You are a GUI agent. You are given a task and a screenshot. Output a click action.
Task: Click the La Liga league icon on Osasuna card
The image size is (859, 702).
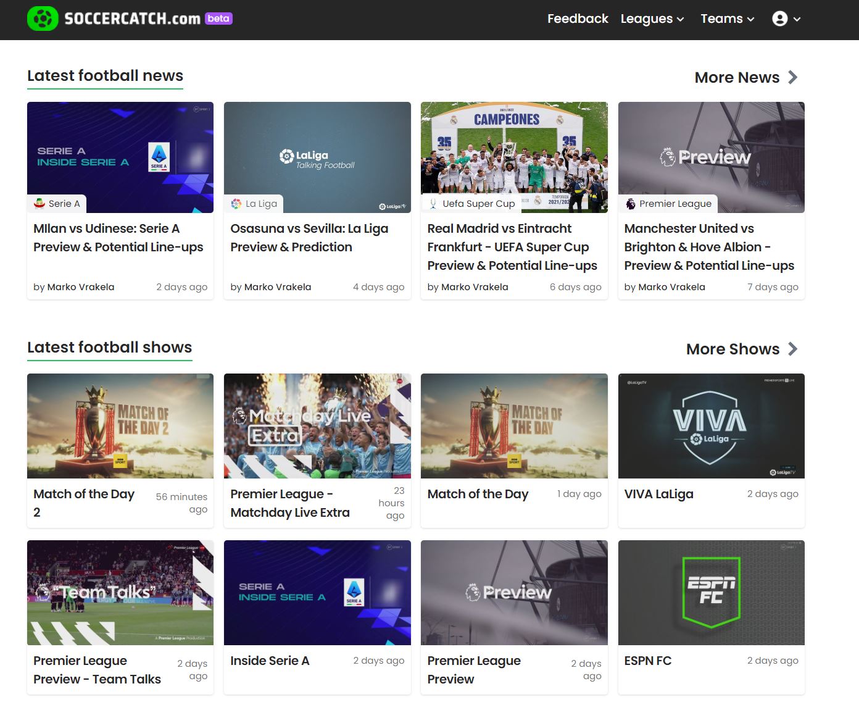click(236, 203)
